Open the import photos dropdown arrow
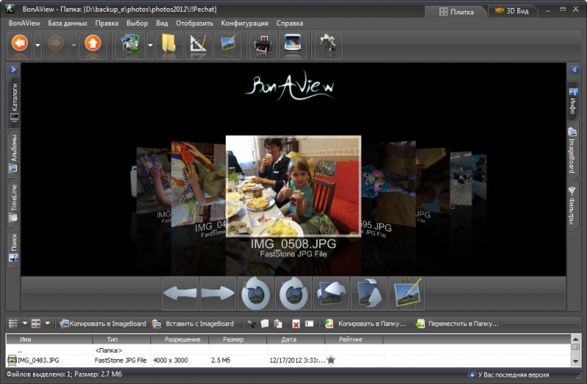Screen dimensions: 587x384 tap(150, 45)
